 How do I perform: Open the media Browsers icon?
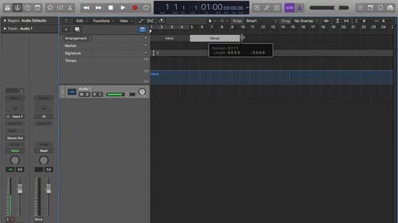[391, 7]
